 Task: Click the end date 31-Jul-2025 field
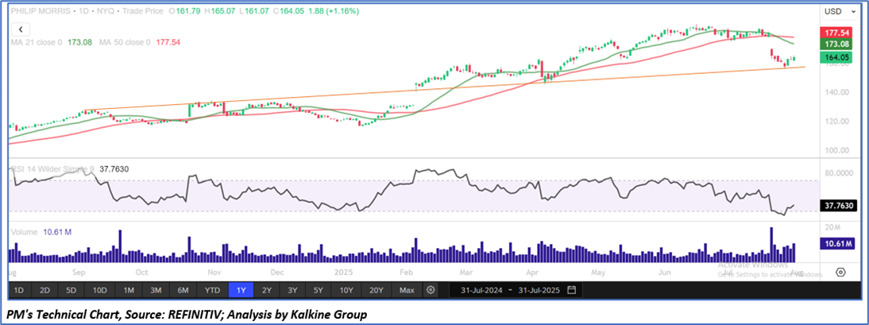(x=538, y=290)
